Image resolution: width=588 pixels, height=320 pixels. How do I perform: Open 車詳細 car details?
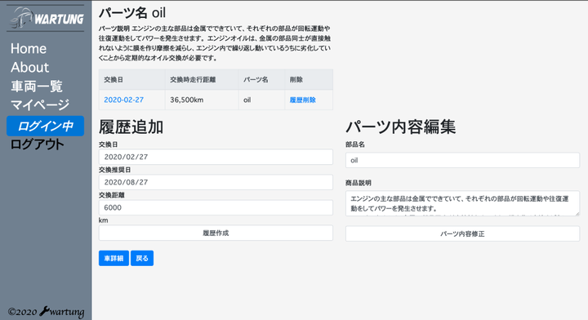[x=114, y=258]
